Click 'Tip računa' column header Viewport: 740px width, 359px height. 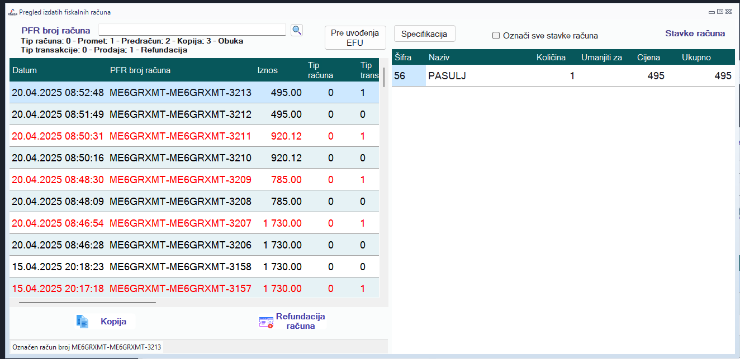(321, 70)
